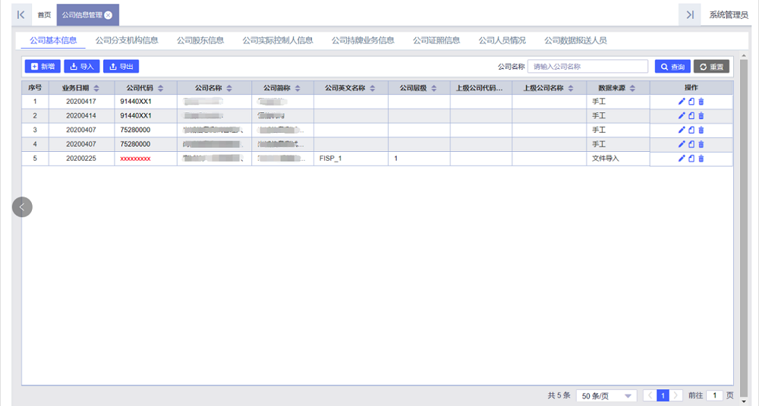759x406 pixels.
Task: Select the 公司分支机构信息 tab
Action: click(127, 40)
